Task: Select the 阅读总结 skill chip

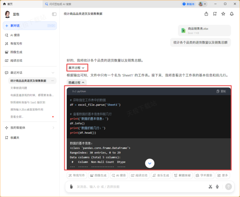Action: (x=139, y=175)
